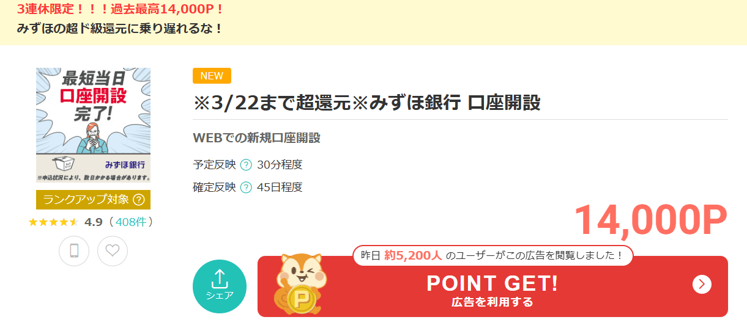Viewport: 747px width, 328px height.
Task: Toggle the heart favorite icon
Action: (x=113, y=251)
